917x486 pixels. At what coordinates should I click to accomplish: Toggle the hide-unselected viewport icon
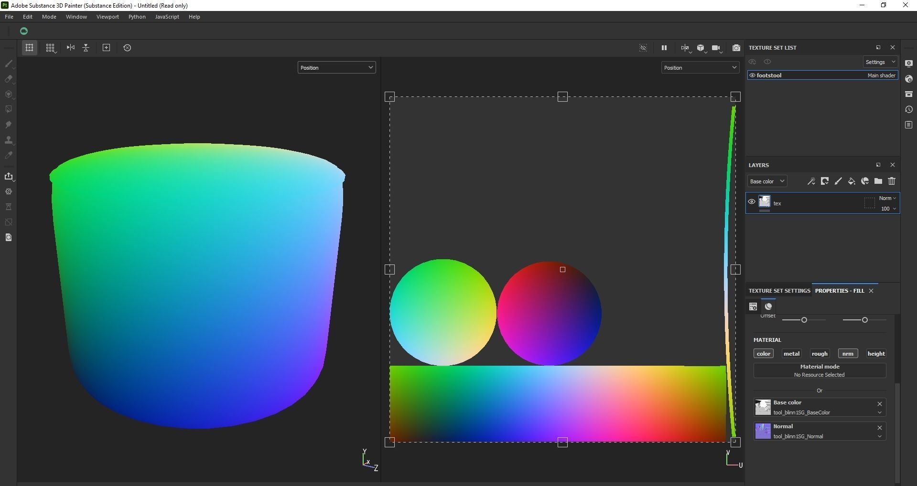pos(643,48)
